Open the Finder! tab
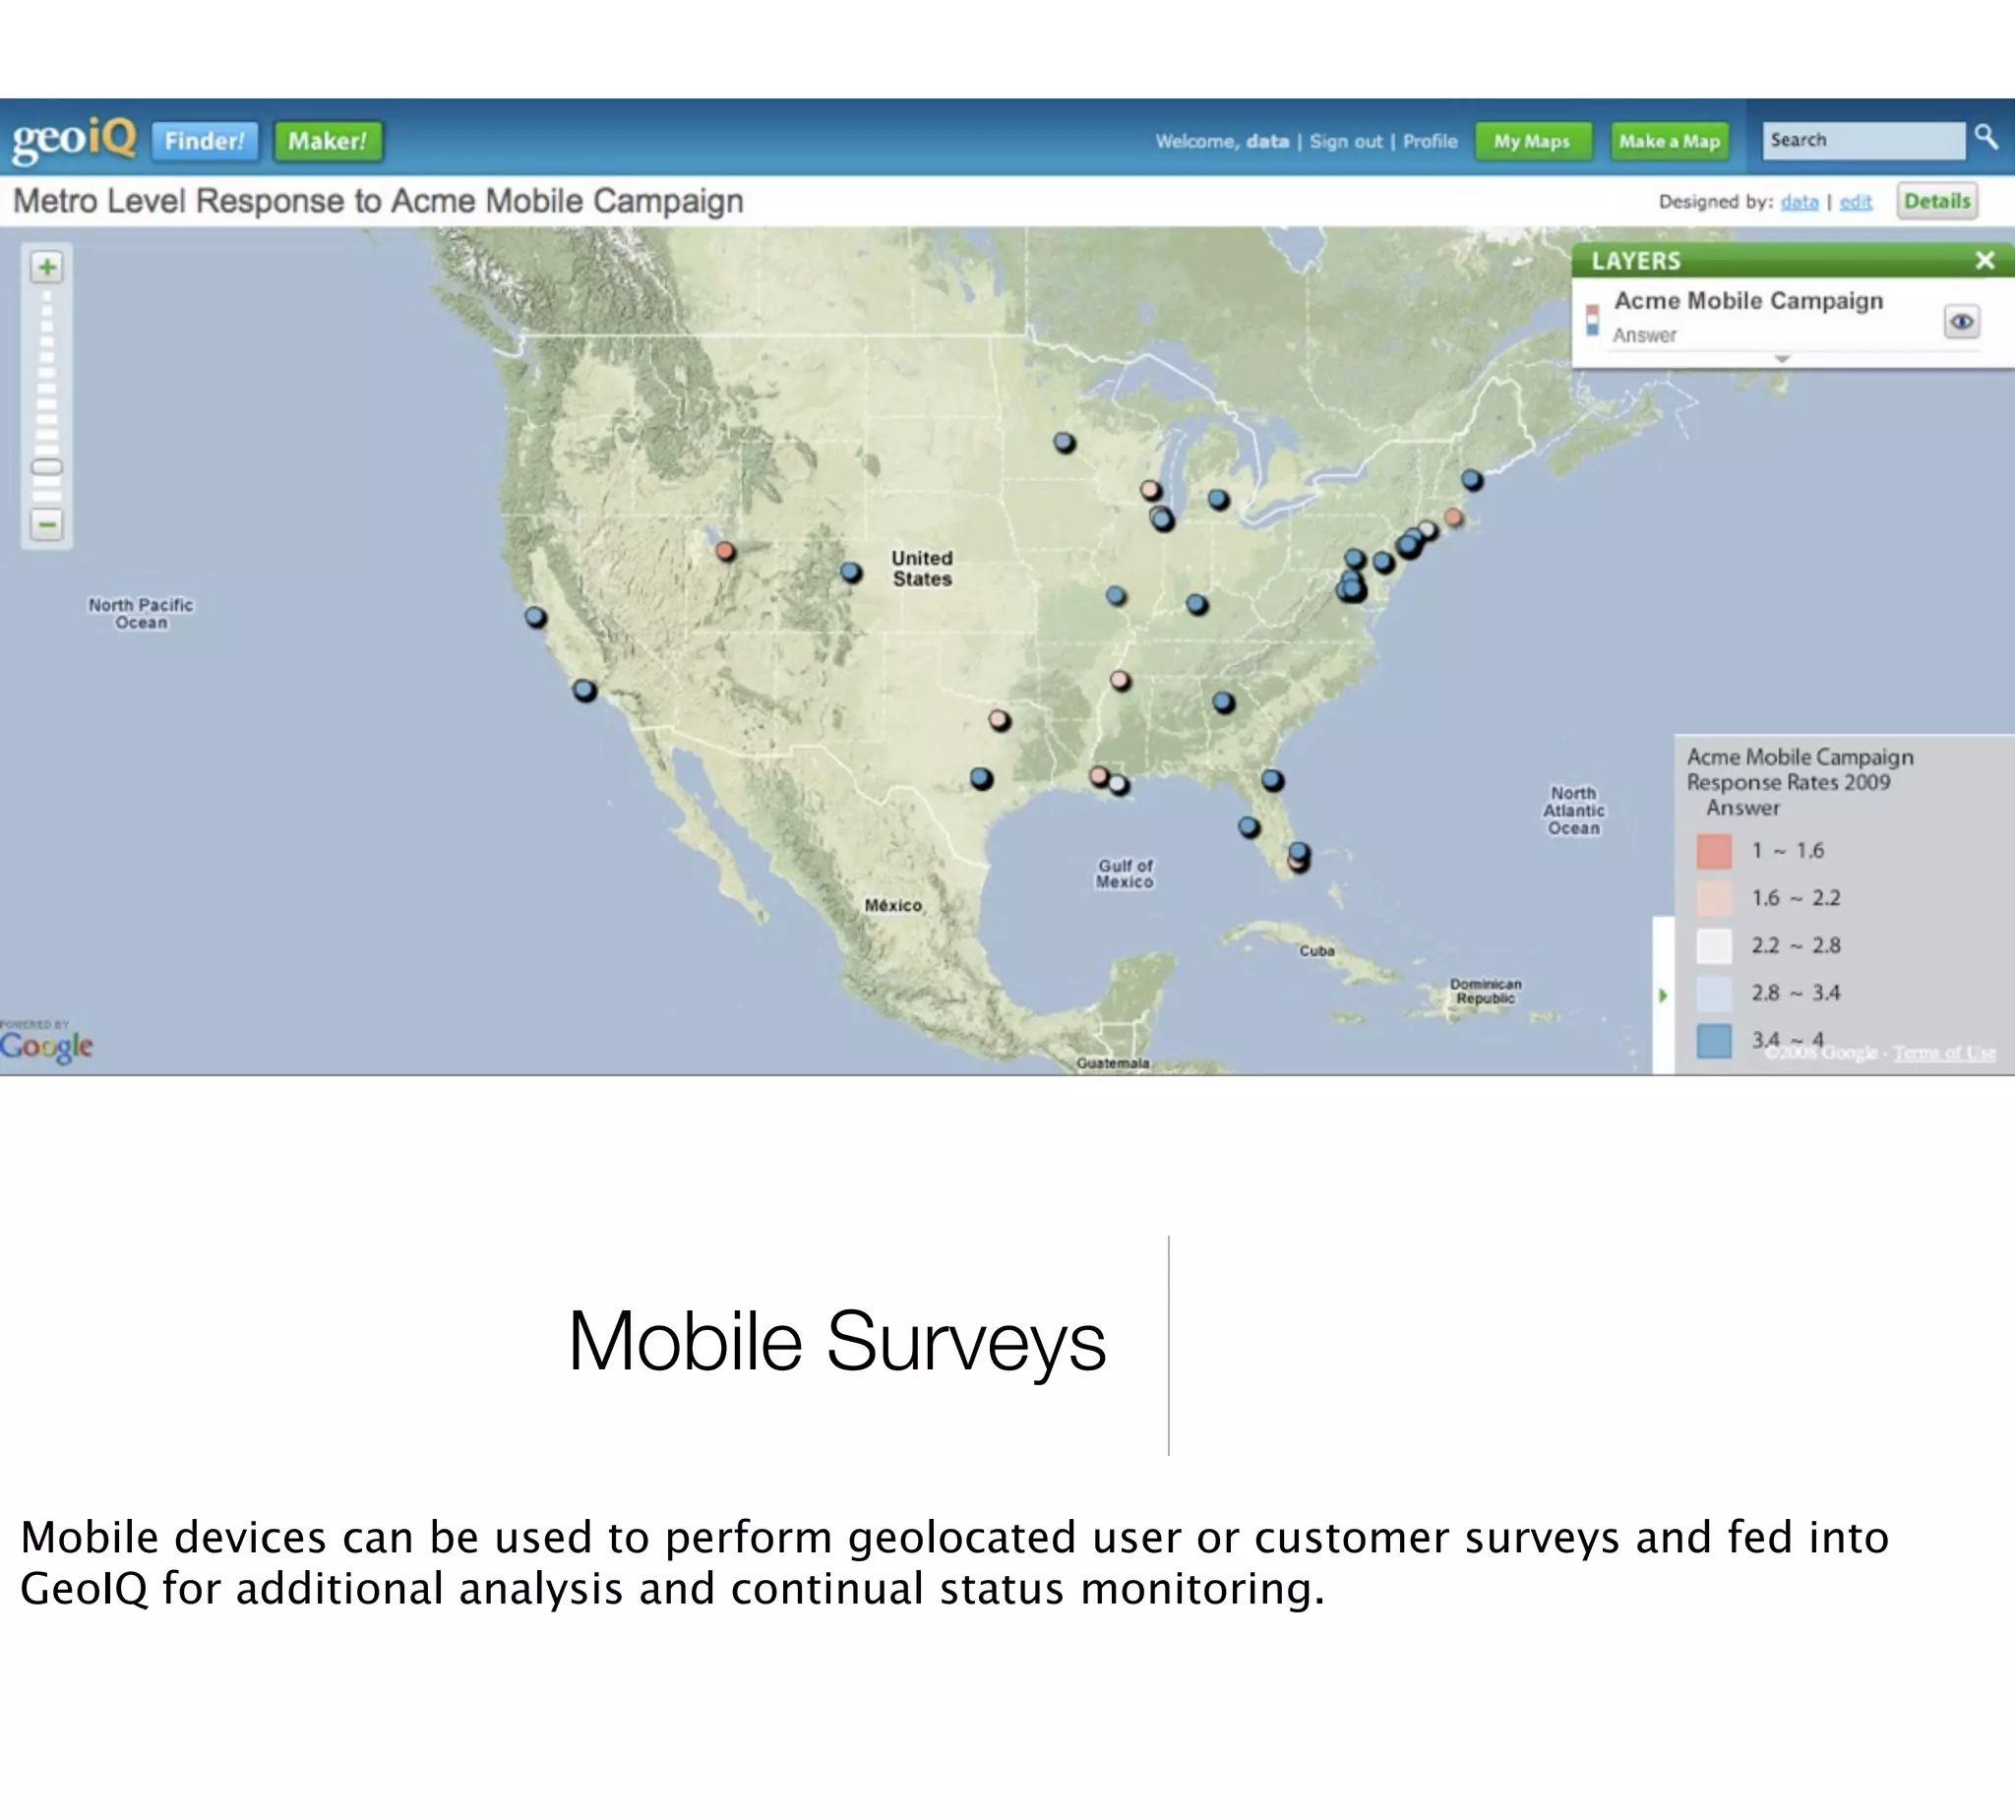This screenshot has height=1818, width=2015. 205,141
